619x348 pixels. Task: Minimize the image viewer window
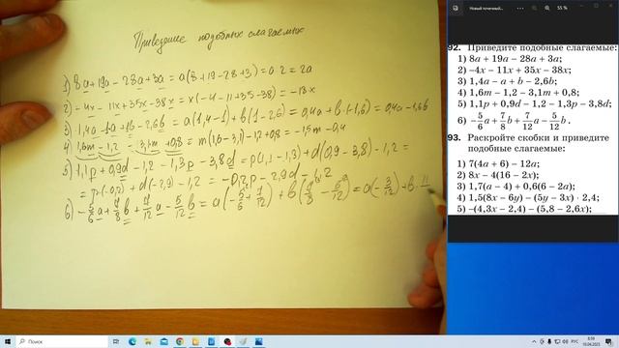click(581, 6)
